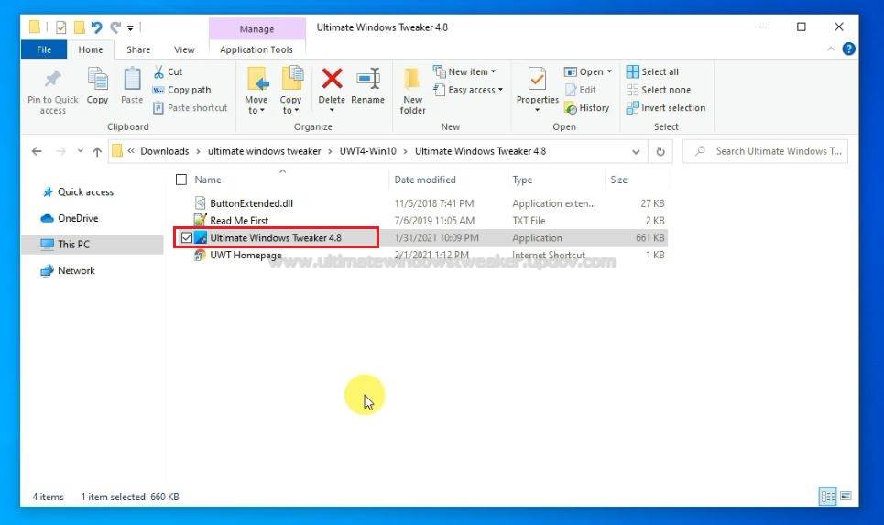
Task: Refresh the current folder view
Action: (660, 151)
